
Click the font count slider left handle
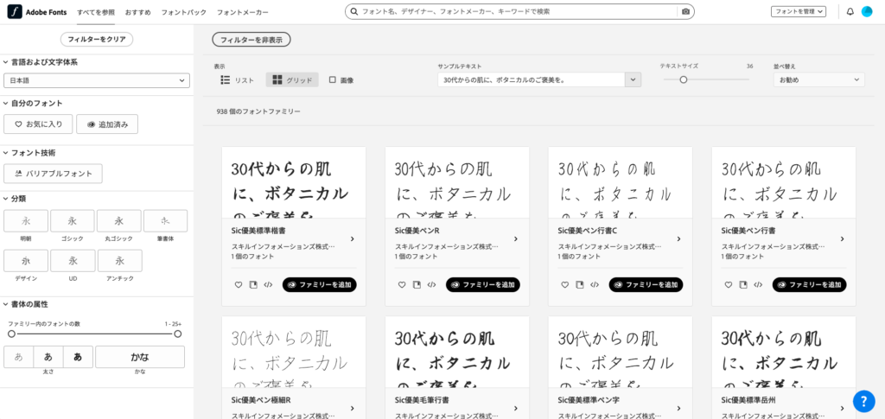[11, 333]
